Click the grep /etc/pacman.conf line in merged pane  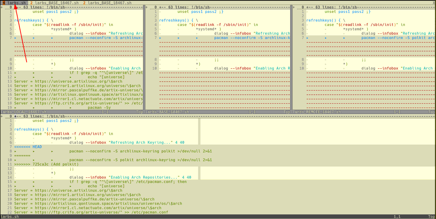(128, 182)
